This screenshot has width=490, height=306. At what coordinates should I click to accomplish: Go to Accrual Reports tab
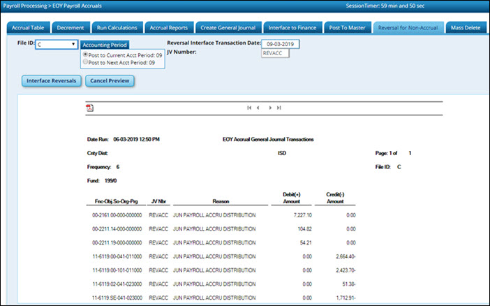169,28
